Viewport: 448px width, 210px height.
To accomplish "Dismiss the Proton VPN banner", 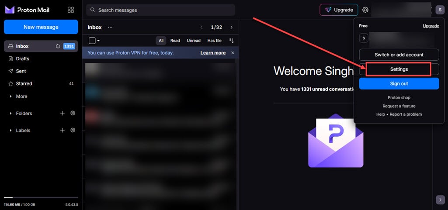I will tap(233, 53).
